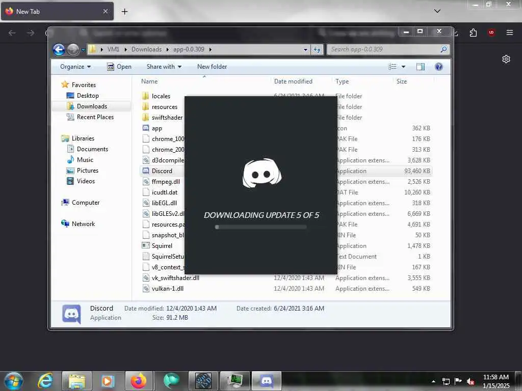Click the new tab page settings gear

pyautogui.click(x=506, y=59)
